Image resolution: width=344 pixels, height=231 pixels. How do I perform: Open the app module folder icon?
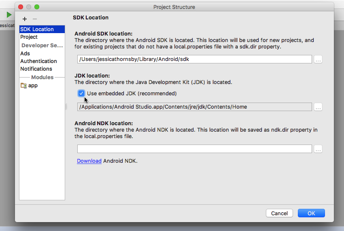coord(23,85)
